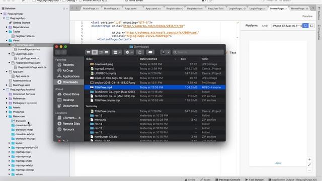Open the Finder group-by dropdown
The width and height of the screenshot is (322, 181).
(x=117, y=52)
